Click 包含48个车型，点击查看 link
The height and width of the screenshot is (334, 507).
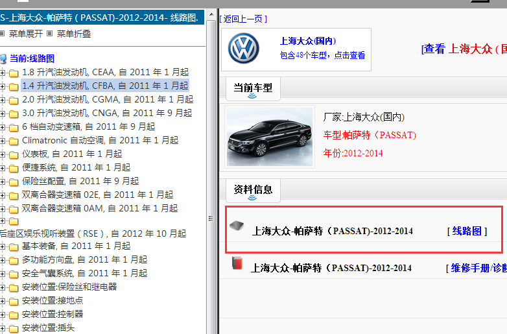322,55
